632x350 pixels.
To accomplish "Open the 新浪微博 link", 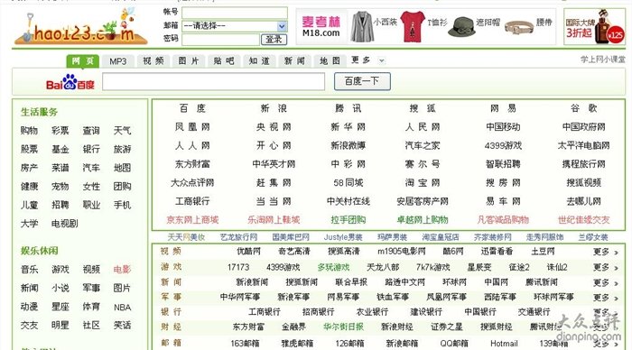I will point(348,145).
